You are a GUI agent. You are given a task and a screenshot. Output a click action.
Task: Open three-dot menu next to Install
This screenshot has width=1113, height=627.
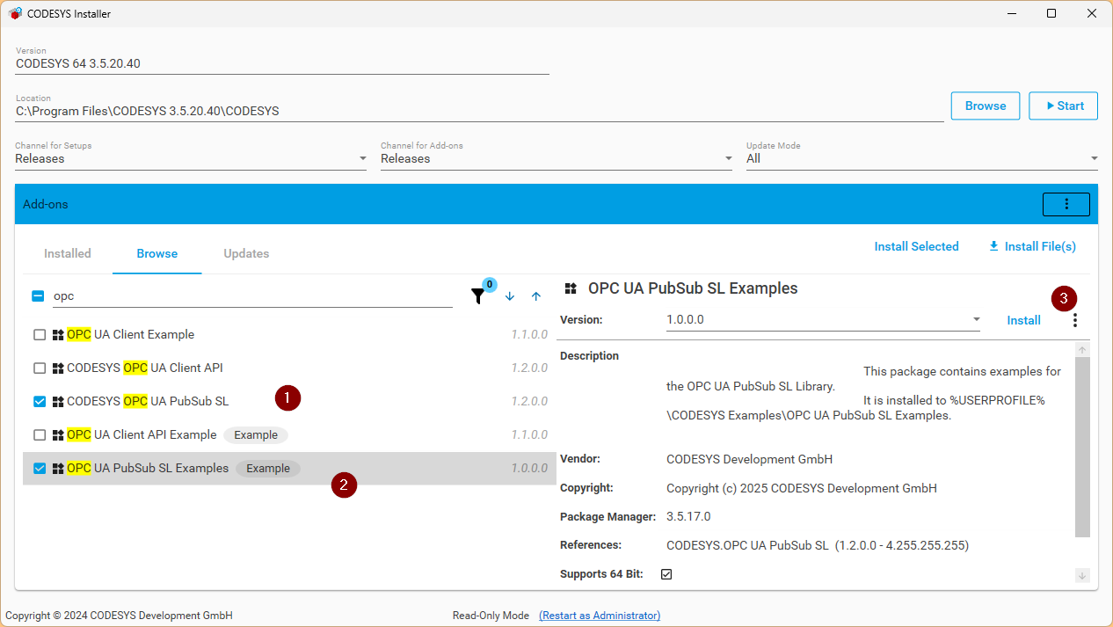tap(1074, 320)
